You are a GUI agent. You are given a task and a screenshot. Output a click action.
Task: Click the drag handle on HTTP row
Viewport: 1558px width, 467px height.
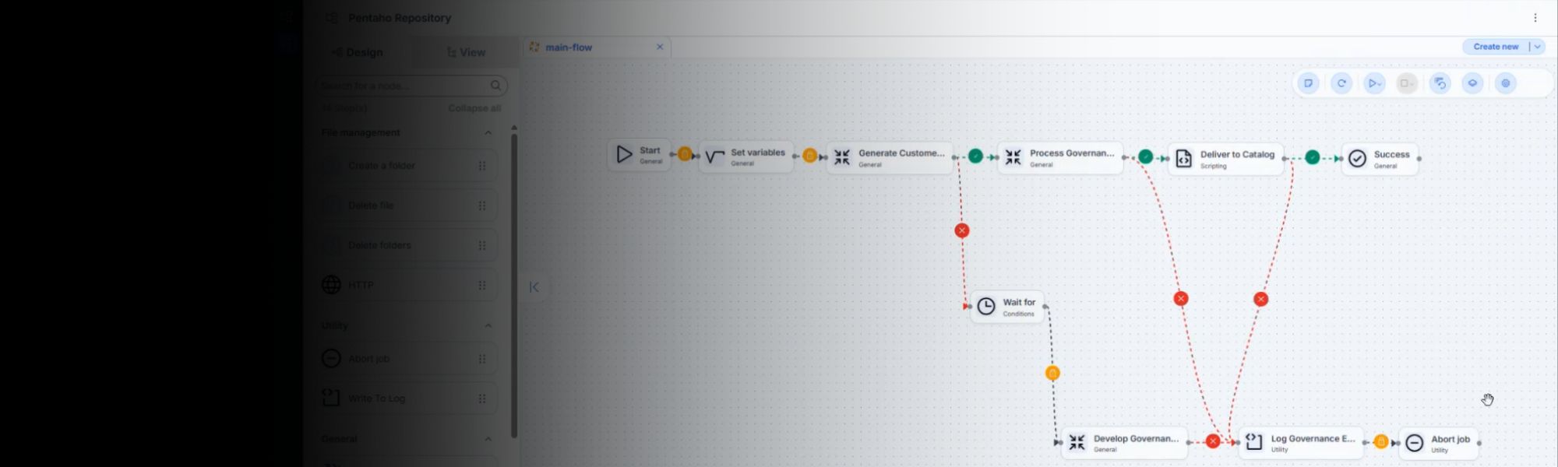(482, 285)
